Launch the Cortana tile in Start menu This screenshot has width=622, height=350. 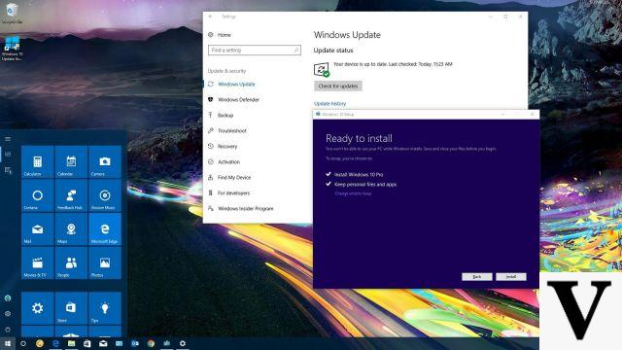coord(37,195)
